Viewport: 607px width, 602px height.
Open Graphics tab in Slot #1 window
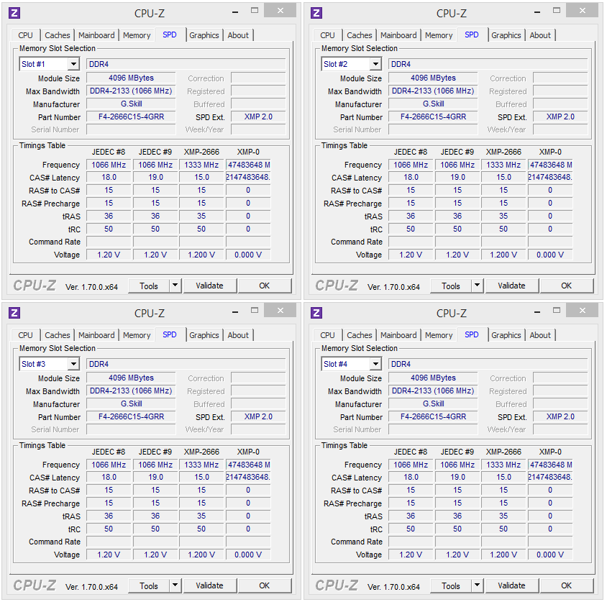(204, 35)
